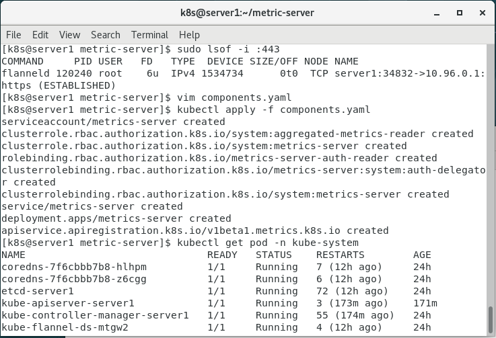Open the Help menu
Image resolution: width=496 pixels, height=338 pixels.
tap(189, 35)
